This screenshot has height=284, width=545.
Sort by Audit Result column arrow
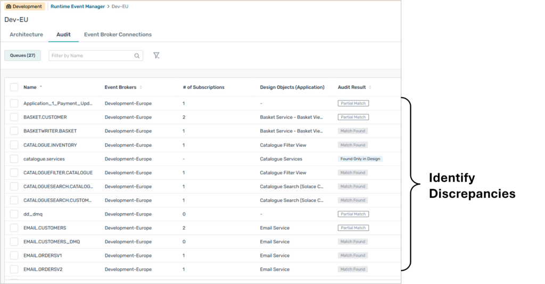(370, 87)
